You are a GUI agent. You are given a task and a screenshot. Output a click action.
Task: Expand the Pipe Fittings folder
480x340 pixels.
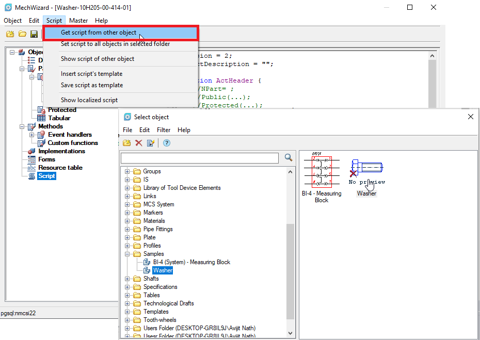[127, 229]
